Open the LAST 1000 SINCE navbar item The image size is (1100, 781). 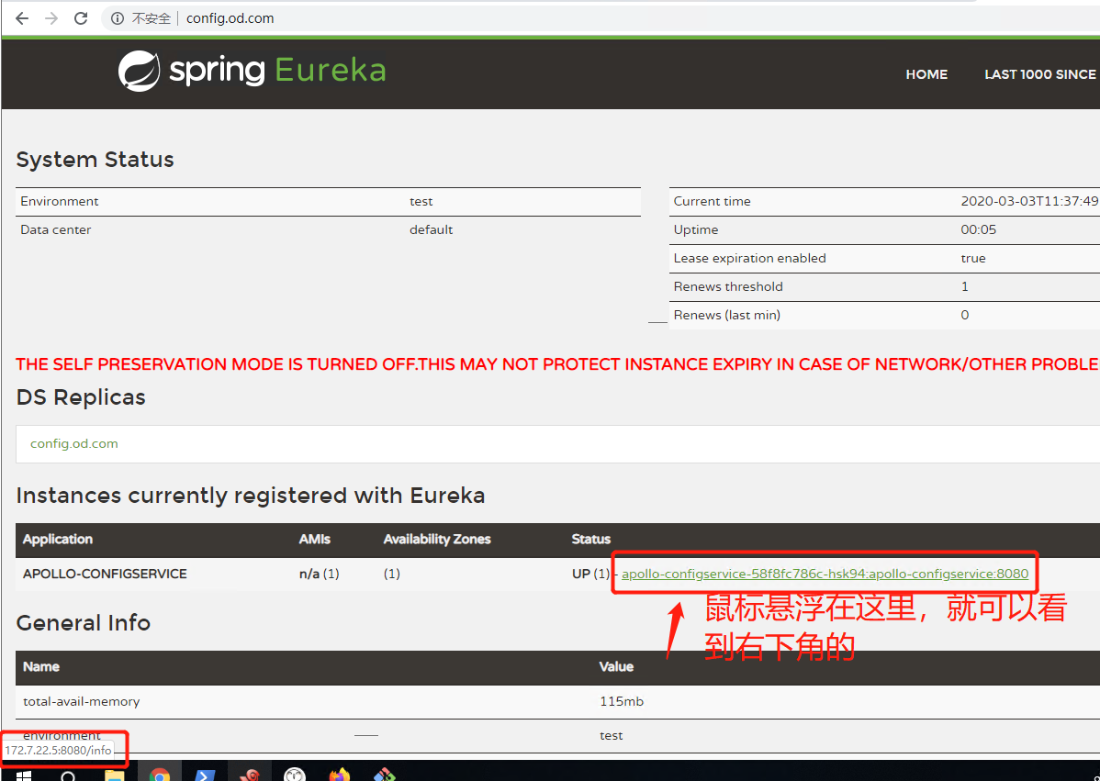pos(1040,74)
